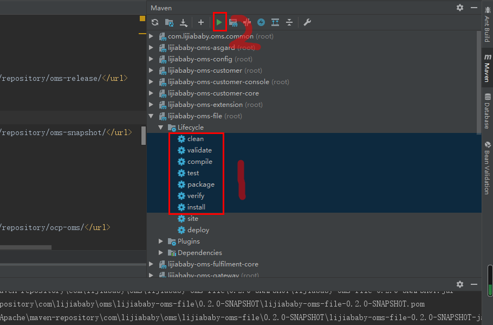The height and width of the screenshot is (325, 493).
Task: Generate sources and update folders icon
Action: pyautogui.click(x=169, y=22)
